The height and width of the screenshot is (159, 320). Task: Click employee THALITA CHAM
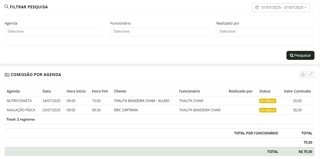191,101
